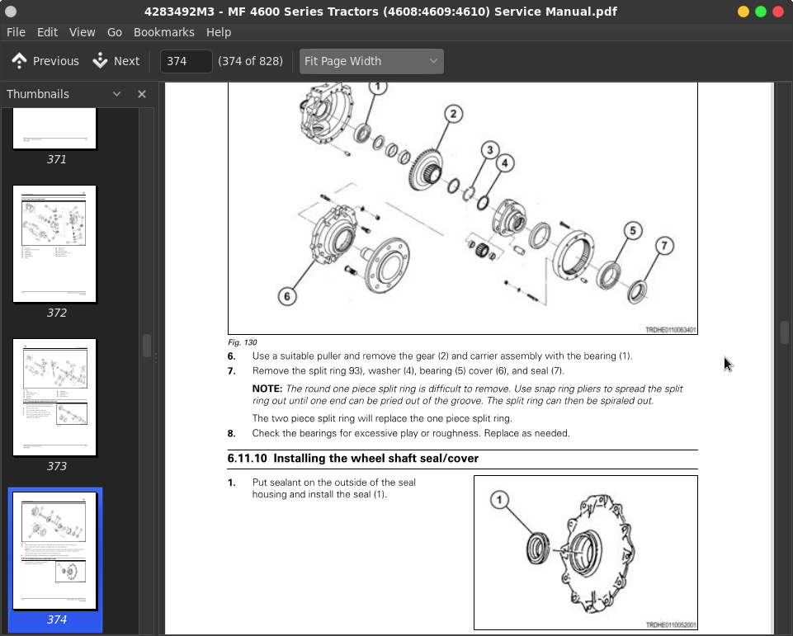The width and height of the screenshot is (793, 636).
Task: Open the View menu
Action: [82, 32]
